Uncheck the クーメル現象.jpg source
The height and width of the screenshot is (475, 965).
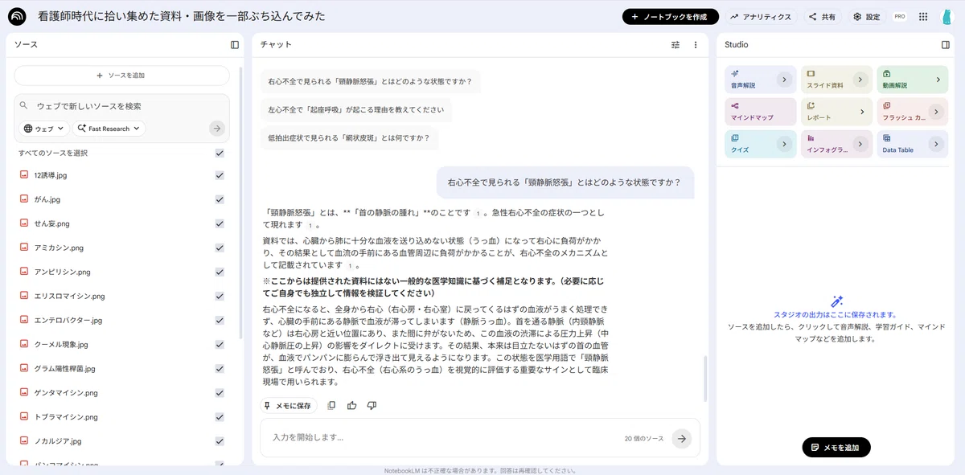[x=220, y=344]
